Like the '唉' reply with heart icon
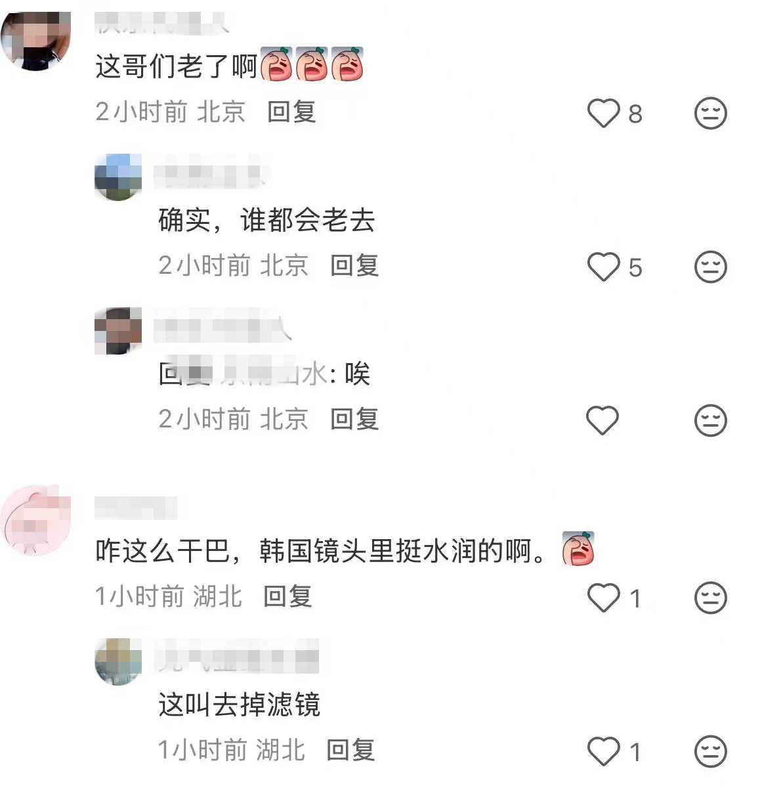This screenshot has width=760, height=786. (x=602, y=420)
